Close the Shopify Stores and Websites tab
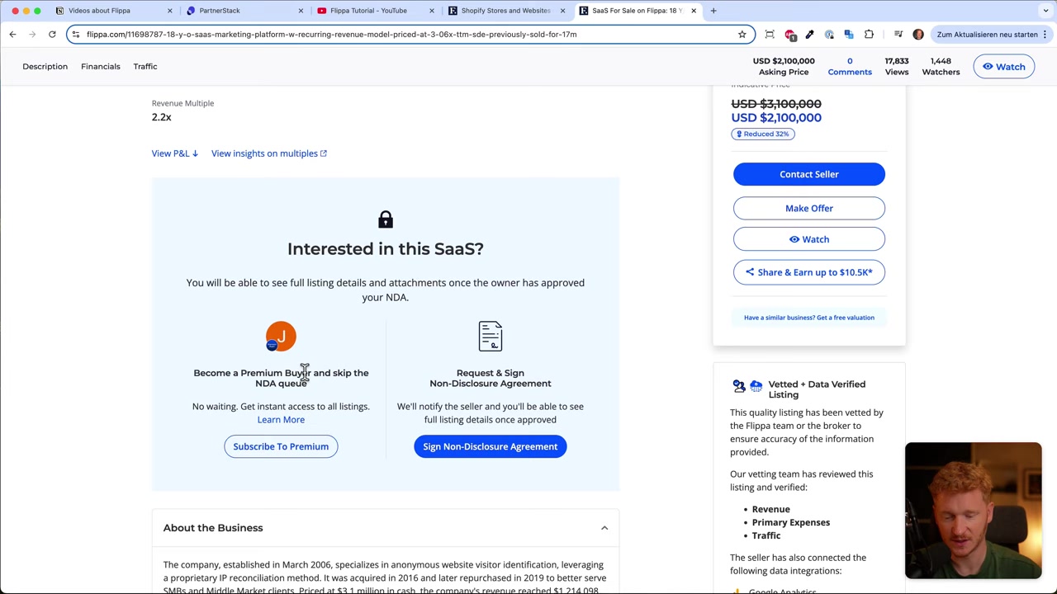Image resolution: width=1057 pixels, height=594 pixels. [562, 11]
